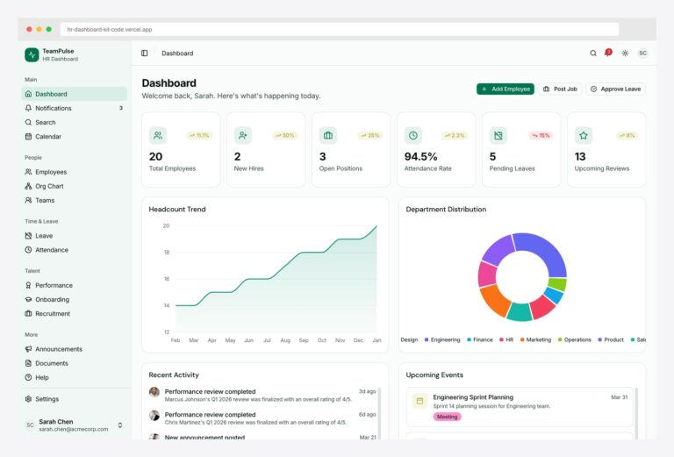This screenshot has width=674, height=457.
Task: Open Search in the sidebar
Action: pyautogui.click(x=74, y=123)
